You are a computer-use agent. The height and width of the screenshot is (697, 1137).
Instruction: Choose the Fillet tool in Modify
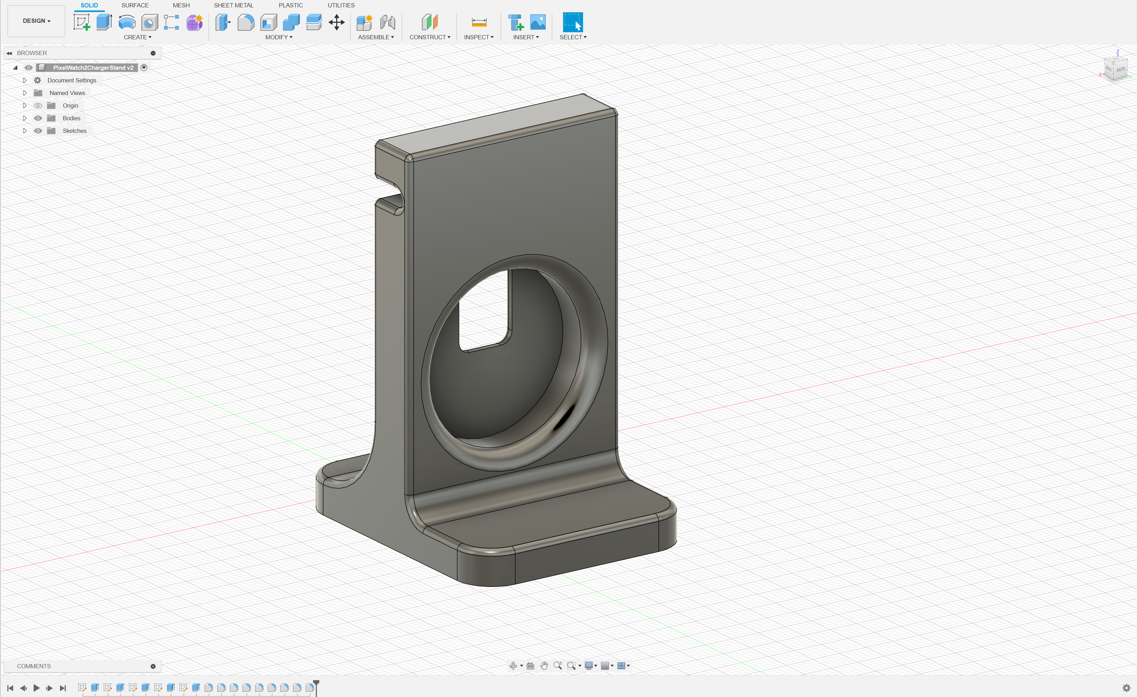[x=246, y=22]
